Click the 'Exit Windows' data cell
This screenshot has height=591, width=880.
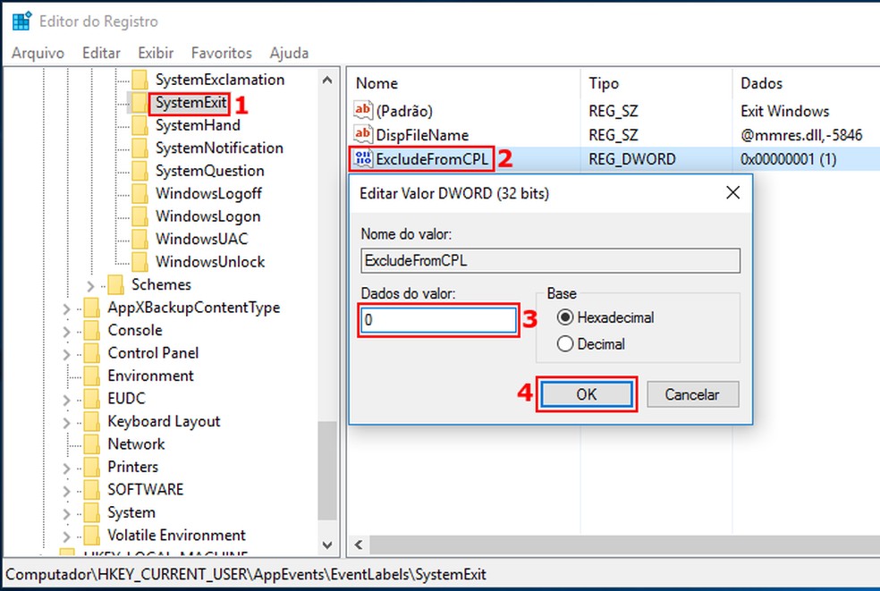[x=784, y=111]
